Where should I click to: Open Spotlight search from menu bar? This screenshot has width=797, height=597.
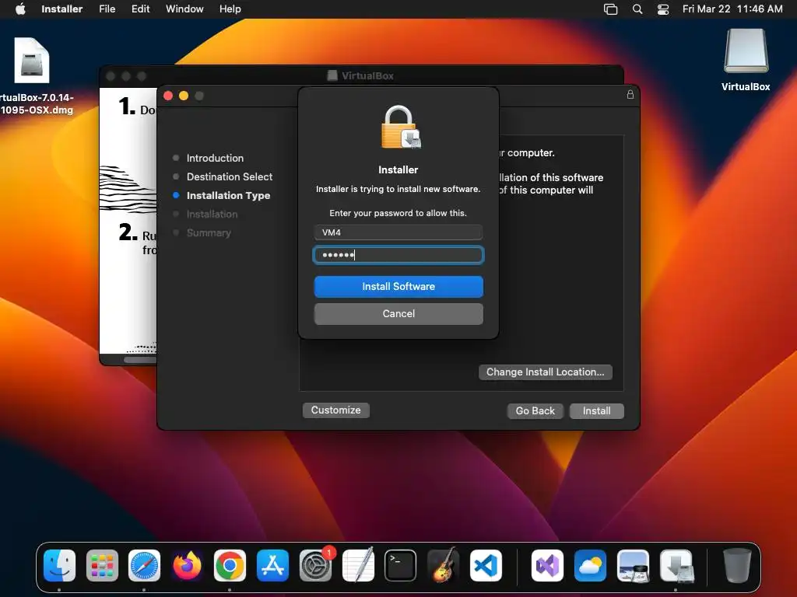[637, 9]
